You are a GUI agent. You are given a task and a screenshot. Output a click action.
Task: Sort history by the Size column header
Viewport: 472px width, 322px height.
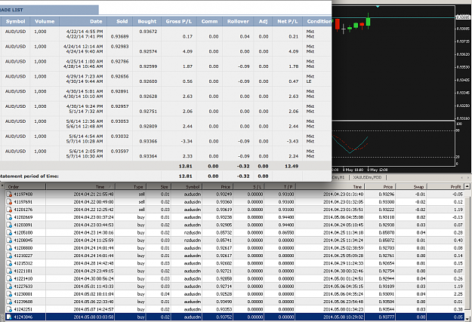coord(159,187)
